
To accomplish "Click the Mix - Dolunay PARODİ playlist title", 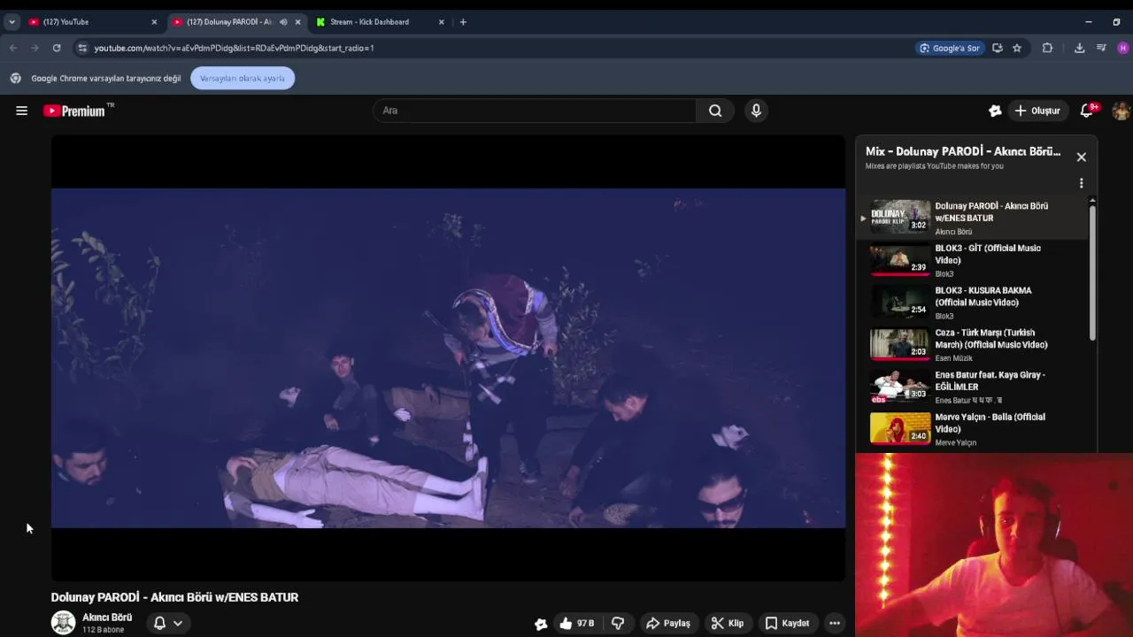I will click(x=963, y=151).
